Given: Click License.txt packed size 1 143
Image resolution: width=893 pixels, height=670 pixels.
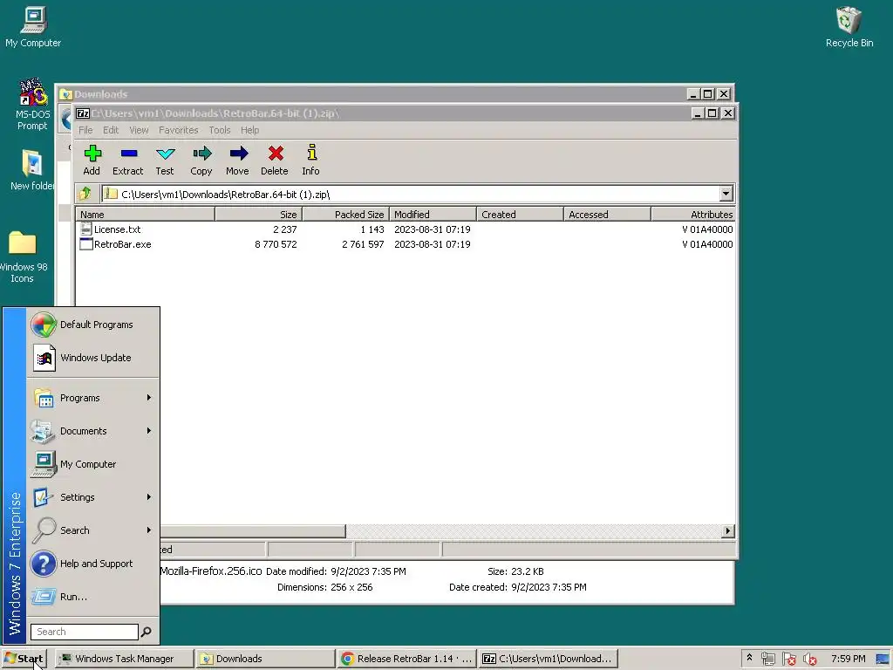Looking at the screenshot, I should [x=372, y=229].
